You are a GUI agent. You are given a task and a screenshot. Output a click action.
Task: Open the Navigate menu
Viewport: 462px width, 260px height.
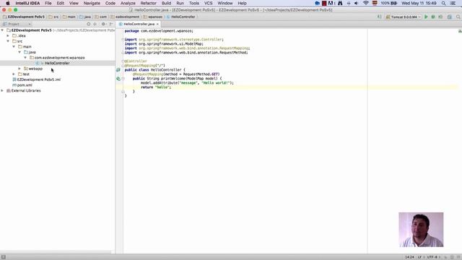click(x=92, y=3)
